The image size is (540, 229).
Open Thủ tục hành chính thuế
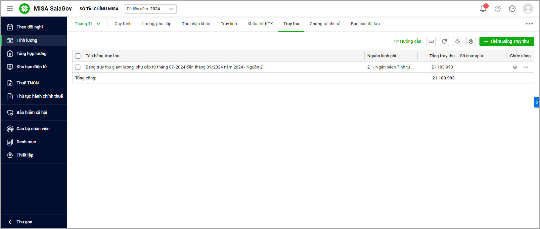[34, 96]
